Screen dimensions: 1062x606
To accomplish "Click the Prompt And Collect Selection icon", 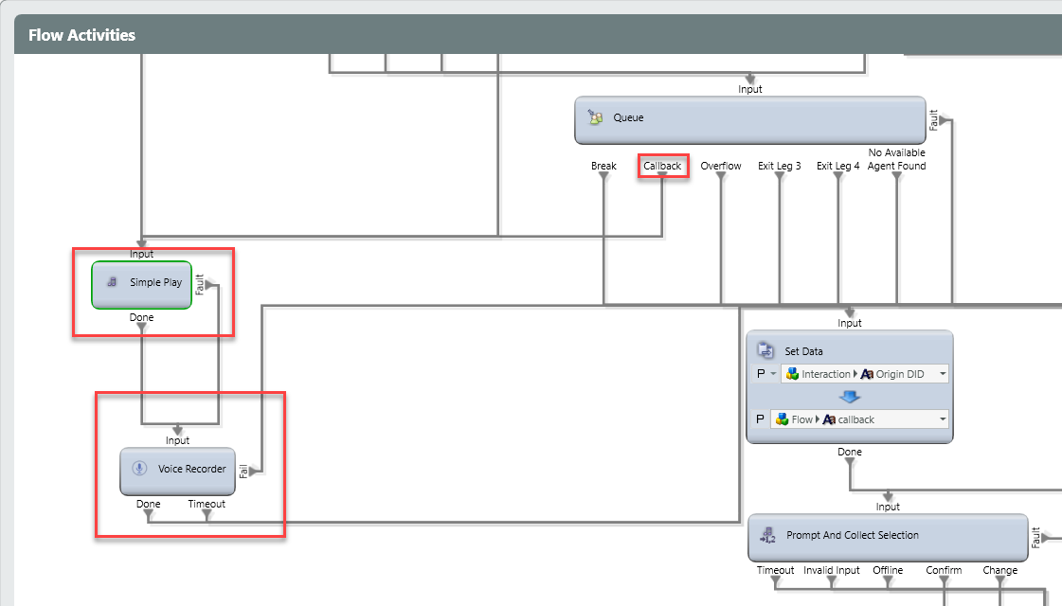I will click(x=767, y=536).
